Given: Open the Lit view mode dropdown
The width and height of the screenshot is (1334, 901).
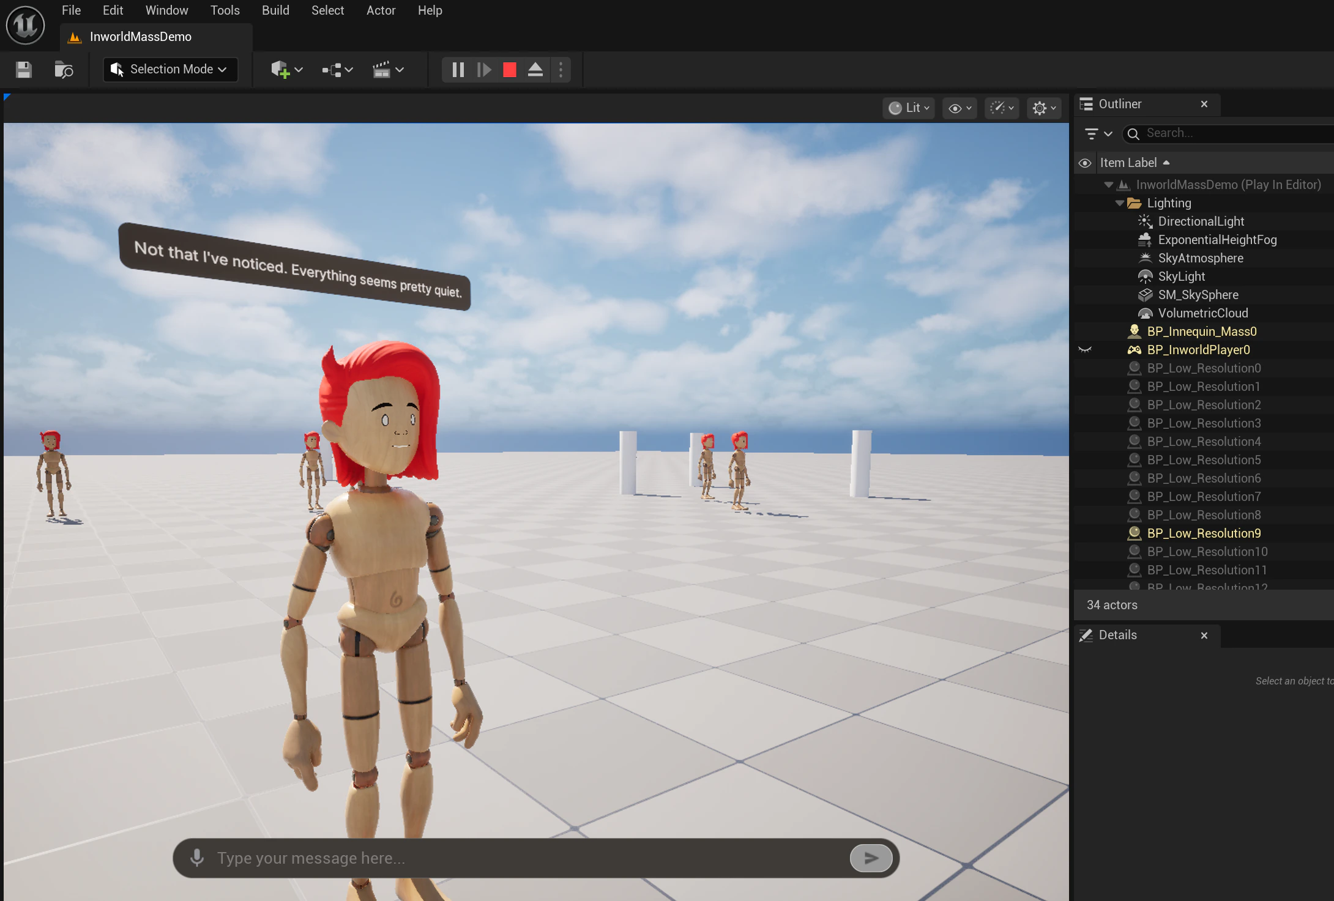Looking at the screenshot, I should [x=909, y=108].
